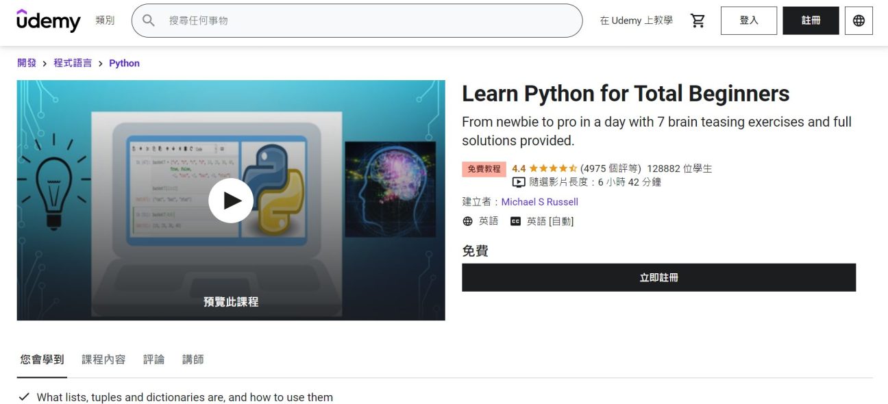Click the video length film icon

(x=517, y=181)
